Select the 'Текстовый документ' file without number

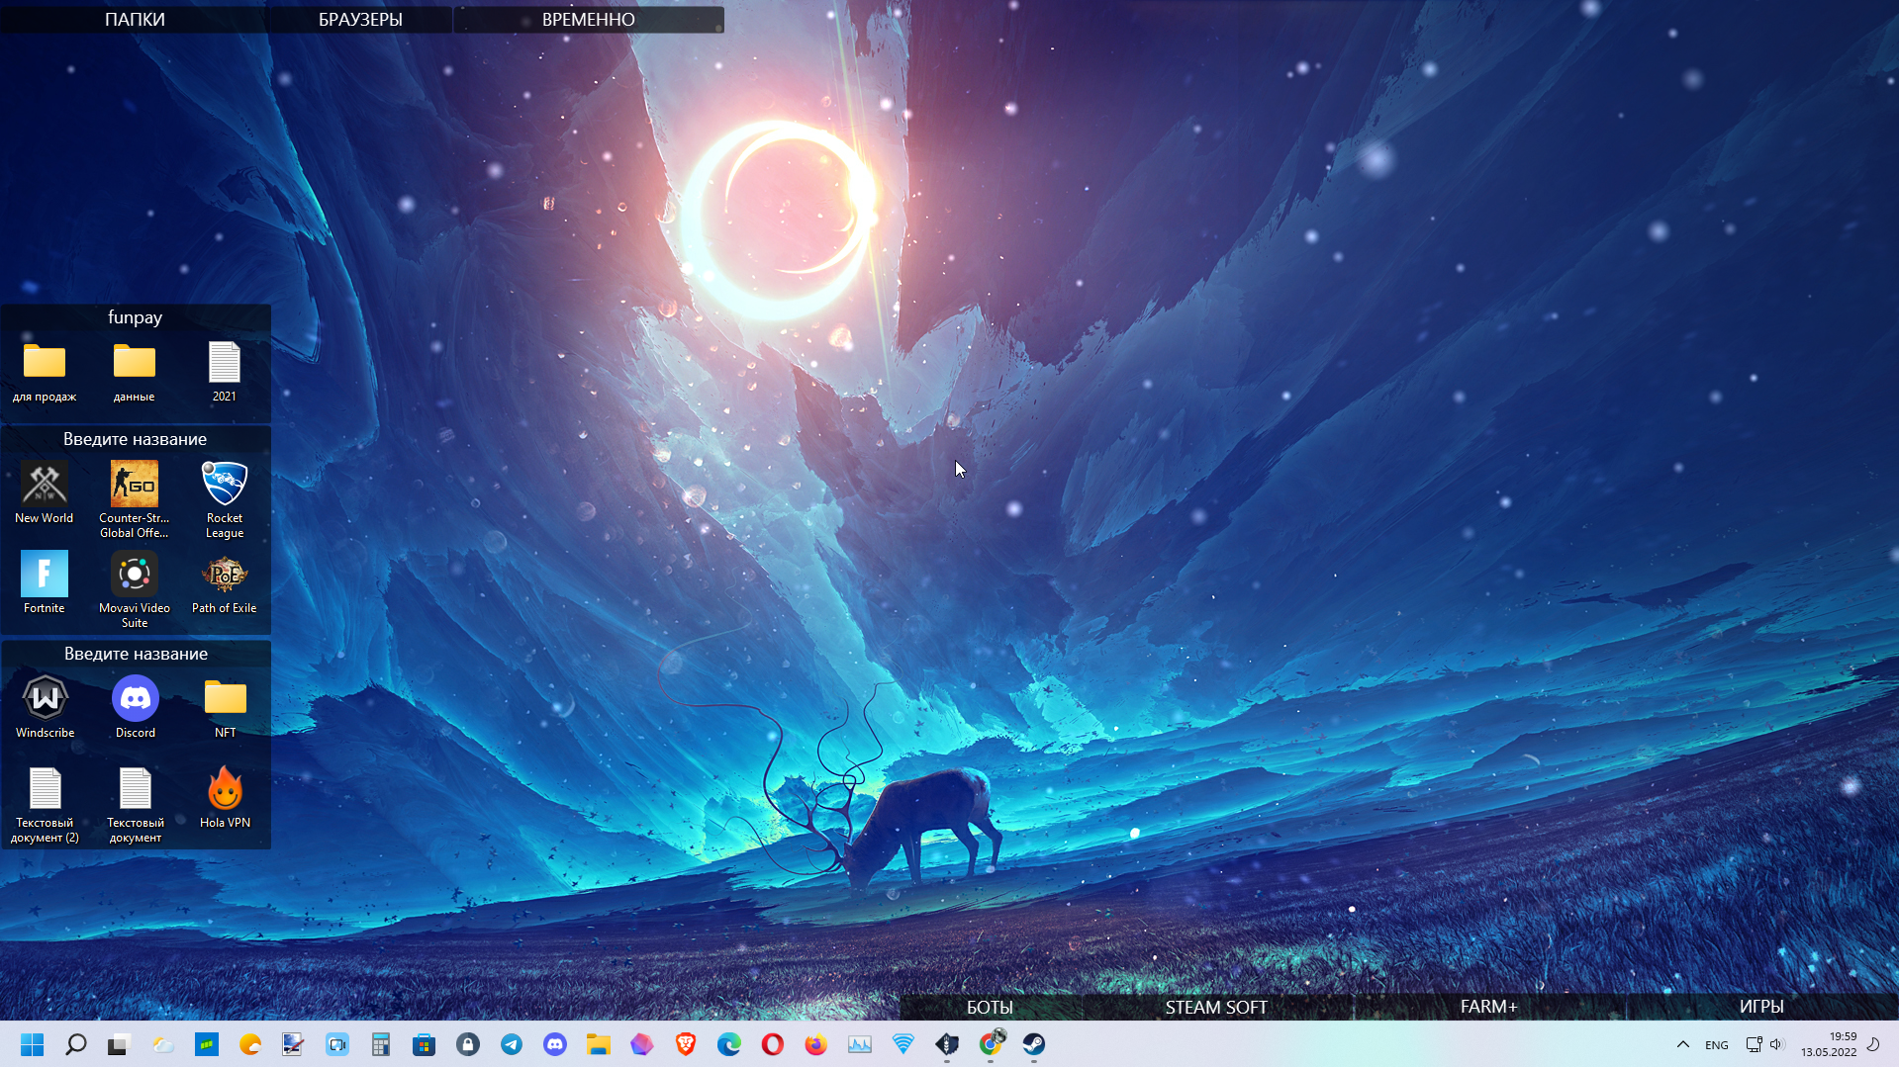136,805
